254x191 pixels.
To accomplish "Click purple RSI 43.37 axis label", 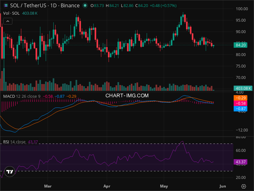I will pyautogui.click(x=240, y=162).
